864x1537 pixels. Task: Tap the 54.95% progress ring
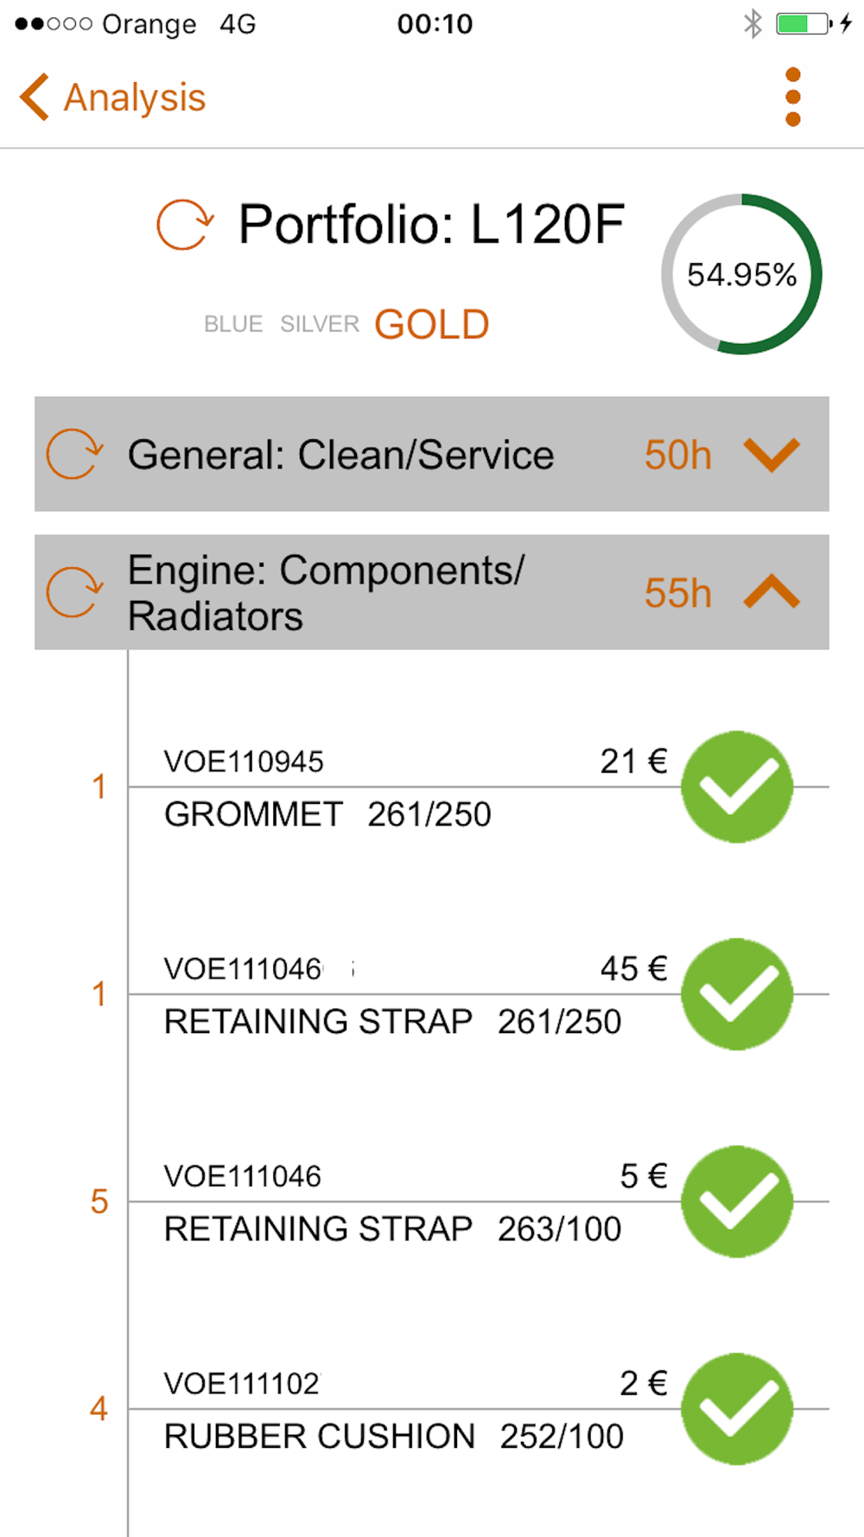click(x=741, y=274)
